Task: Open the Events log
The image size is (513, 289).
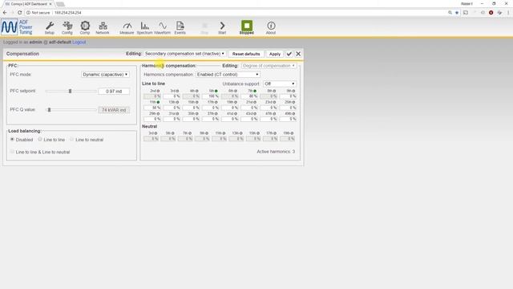Action: (x=180, y=28)
